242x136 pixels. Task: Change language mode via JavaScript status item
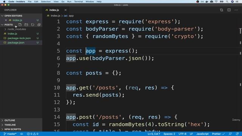tap(202, 134)
